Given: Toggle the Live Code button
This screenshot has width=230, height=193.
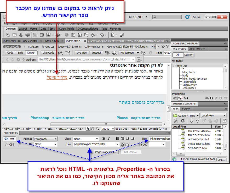Looking at the screenshot, I should point(48,53).
